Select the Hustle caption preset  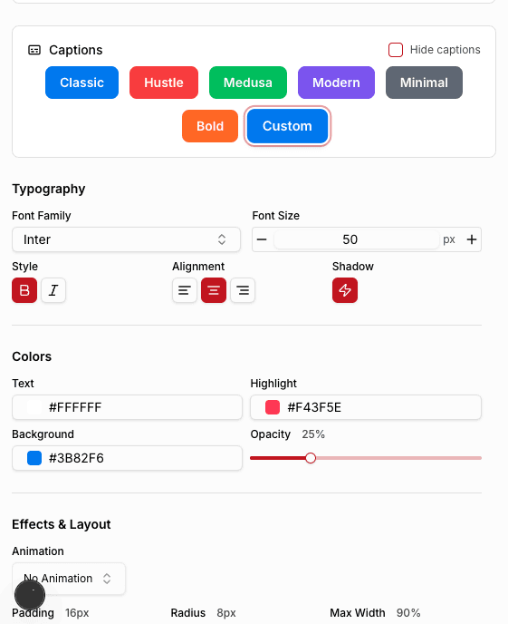click(164, 83)
